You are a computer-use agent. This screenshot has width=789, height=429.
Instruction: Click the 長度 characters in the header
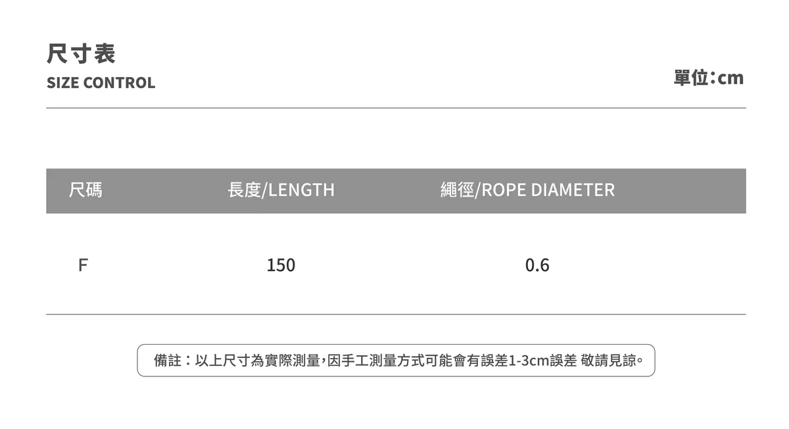click(x=243, y=190)
